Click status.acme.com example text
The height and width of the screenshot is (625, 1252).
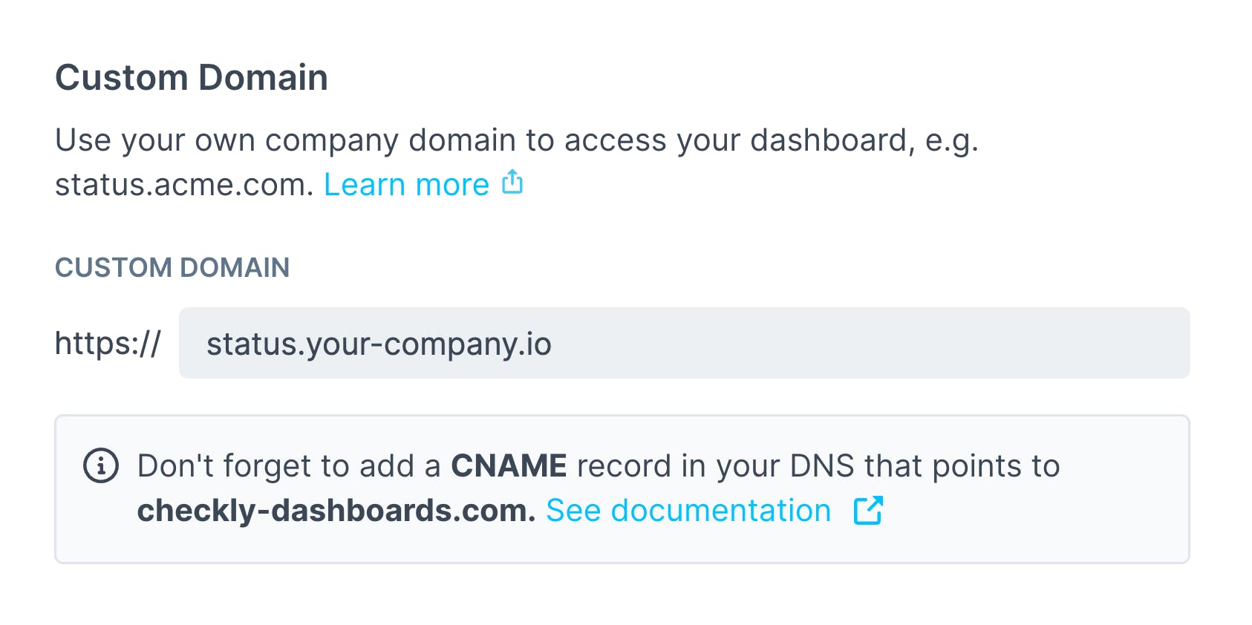point(181,185)
